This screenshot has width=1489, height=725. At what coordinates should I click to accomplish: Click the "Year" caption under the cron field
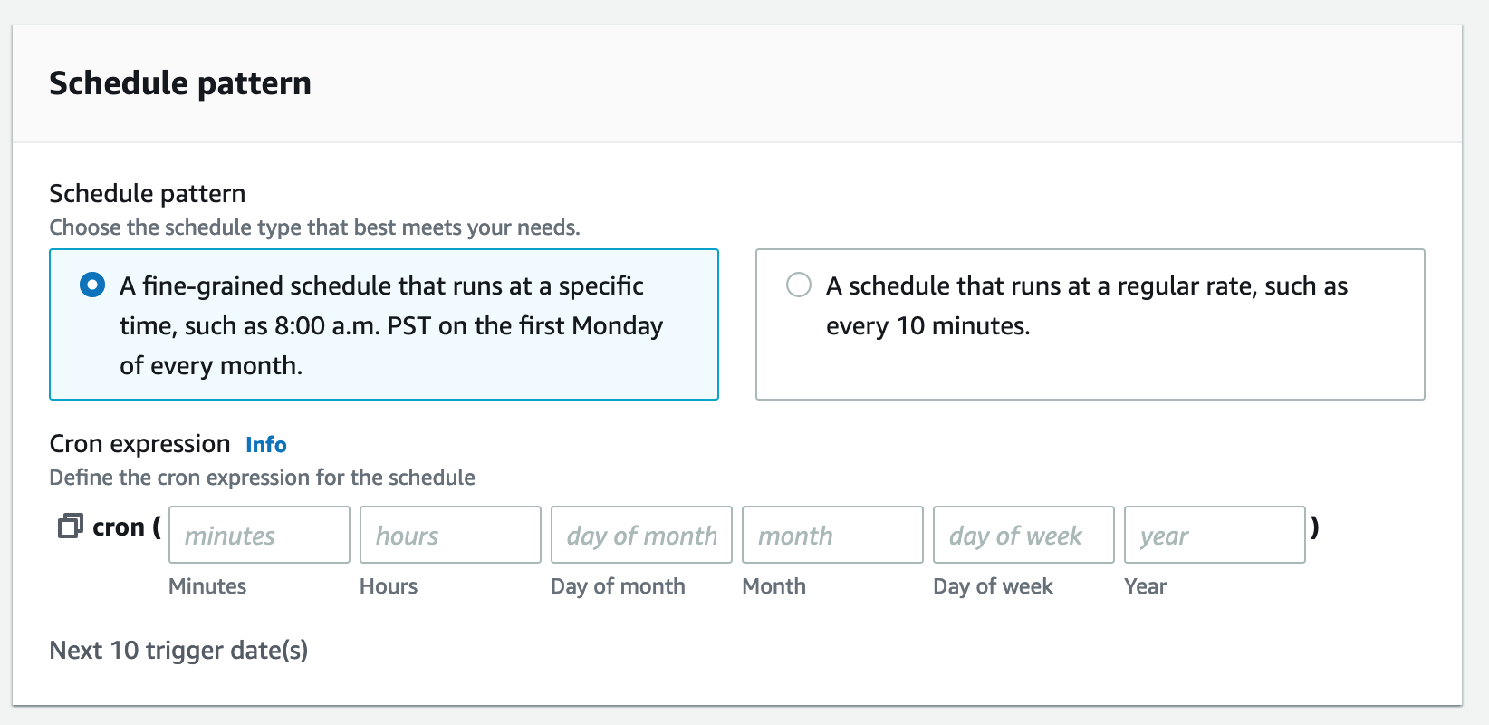click(1146, 586)
